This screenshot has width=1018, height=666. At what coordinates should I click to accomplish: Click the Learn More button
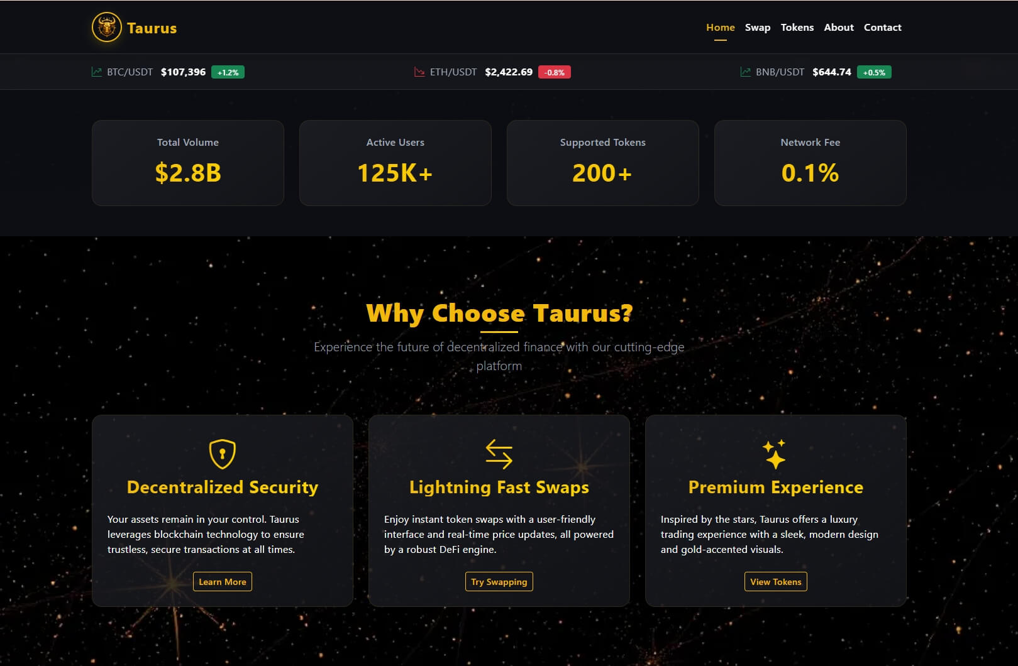[x=223, y=582]
